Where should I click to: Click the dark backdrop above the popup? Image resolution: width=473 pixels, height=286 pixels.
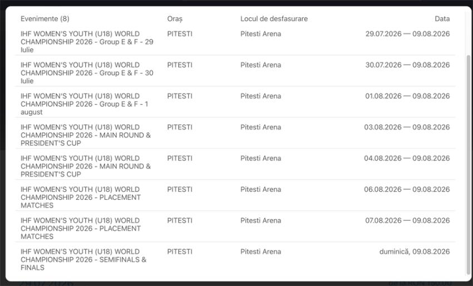tap(237, 3)
